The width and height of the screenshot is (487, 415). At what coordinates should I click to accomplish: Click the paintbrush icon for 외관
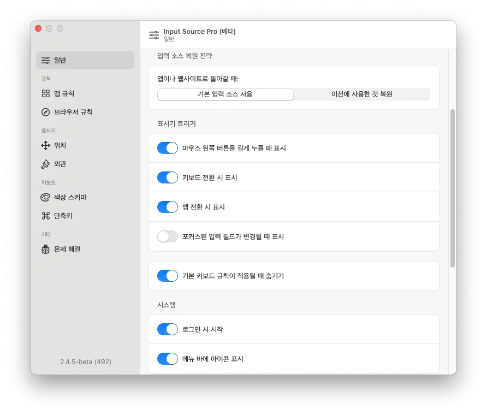point(45,164)
